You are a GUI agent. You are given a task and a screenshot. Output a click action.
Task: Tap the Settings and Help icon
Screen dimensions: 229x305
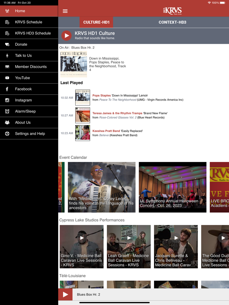7,134
